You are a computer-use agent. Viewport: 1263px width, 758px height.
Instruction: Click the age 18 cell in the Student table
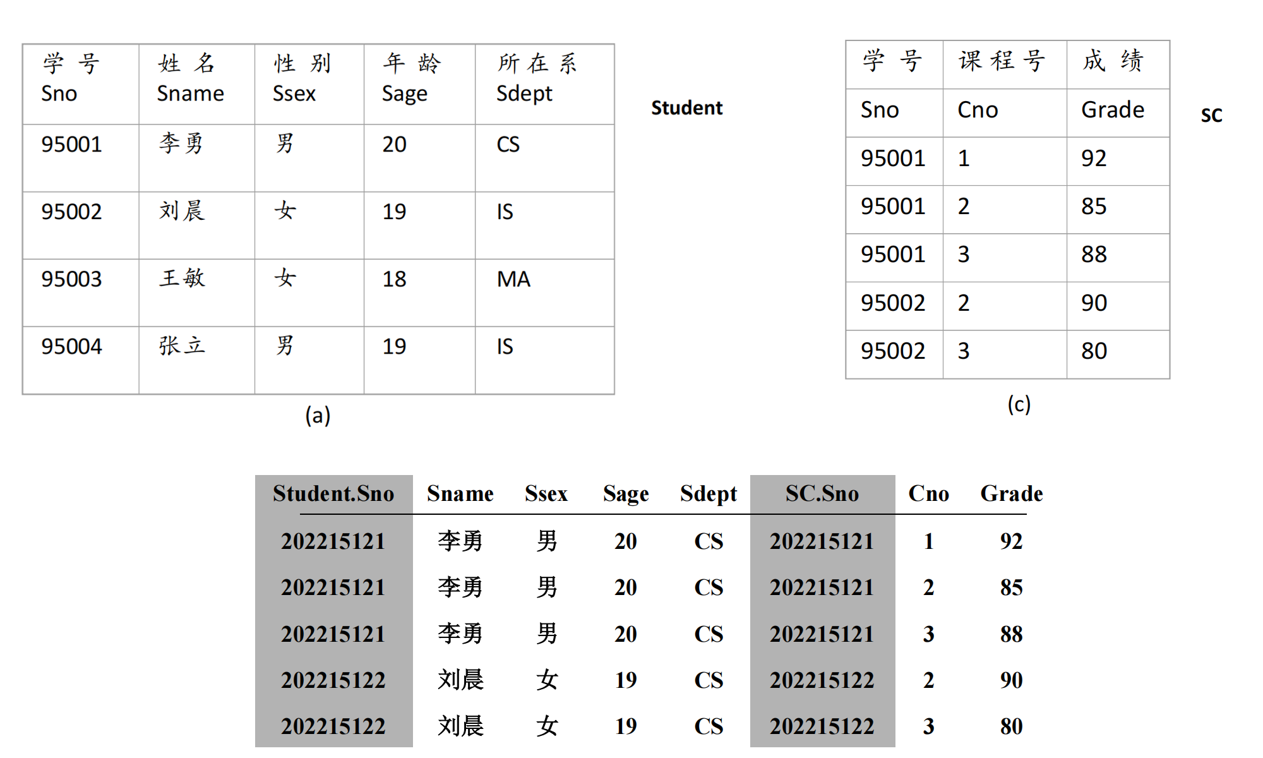click(x=394, y=279)
